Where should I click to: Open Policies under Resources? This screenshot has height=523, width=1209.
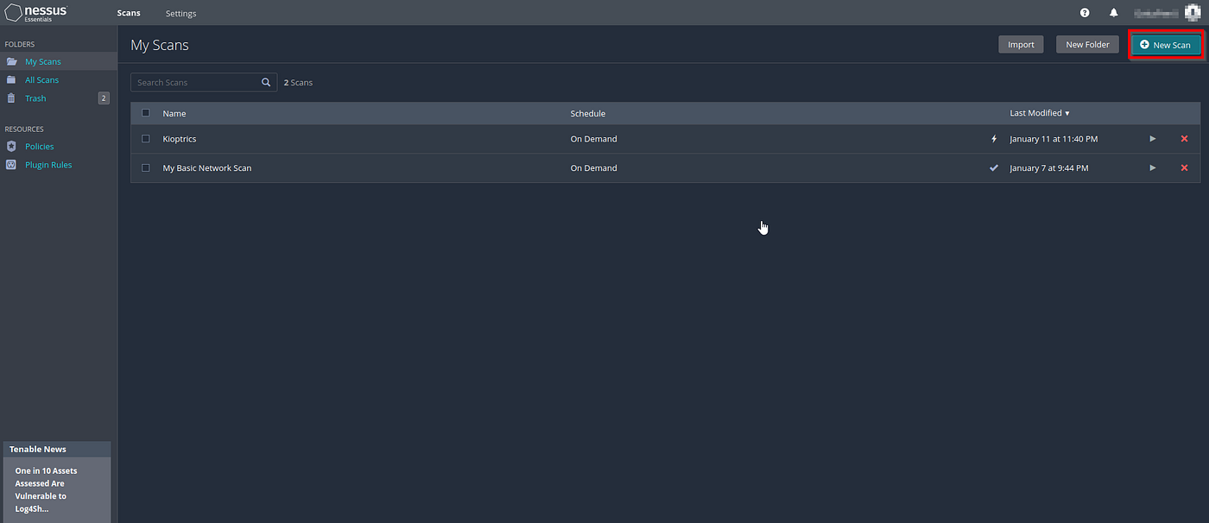pyautogui.click(x=40, y=147)
